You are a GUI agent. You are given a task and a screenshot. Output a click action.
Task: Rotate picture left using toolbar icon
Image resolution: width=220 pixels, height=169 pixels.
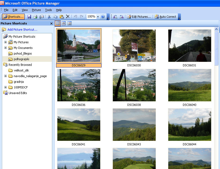click(115, 17)
